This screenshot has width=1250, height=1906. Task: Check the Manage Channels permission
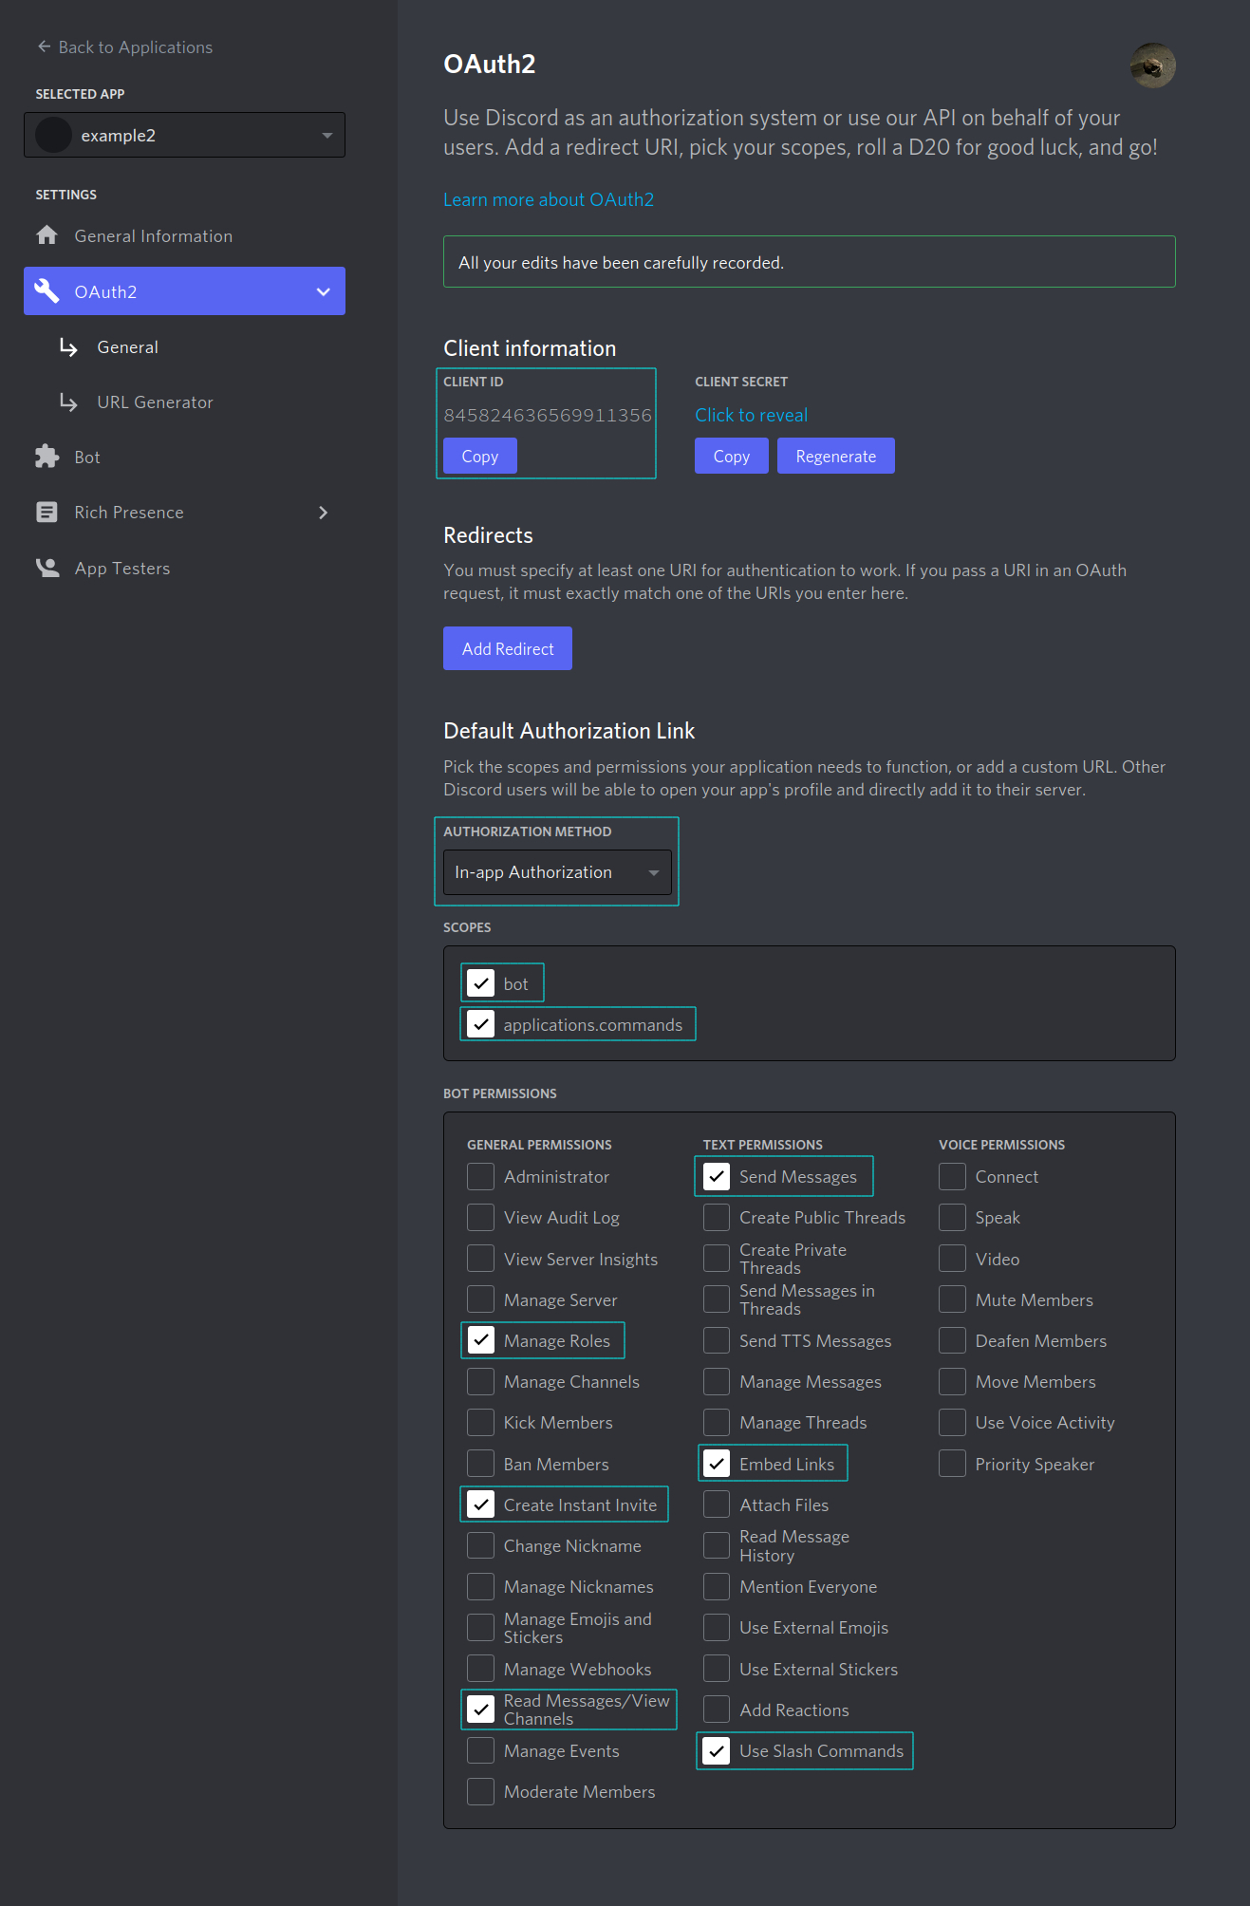481,1381
